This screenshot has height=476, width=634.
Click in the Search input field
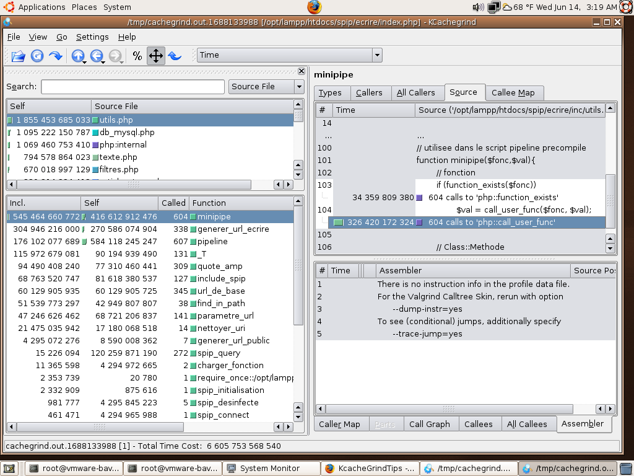[x=132, y=87]
